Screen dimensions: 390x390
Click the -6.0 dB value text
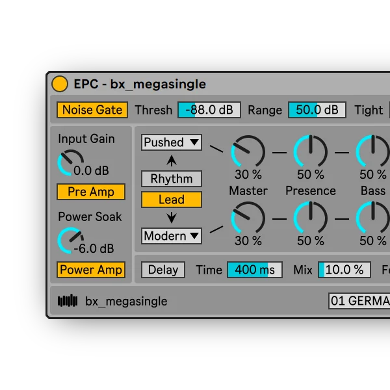94,248
